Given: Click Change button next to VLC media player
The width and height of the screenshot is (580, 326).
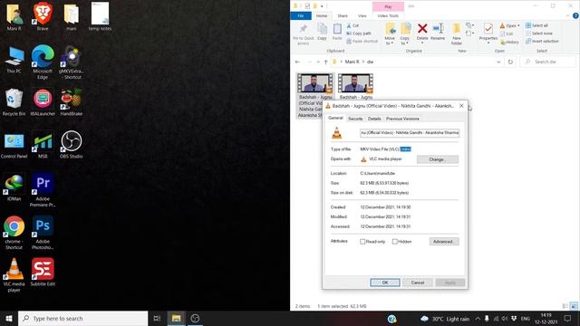Looking at the screenshot, I should click(x=437, y=159).
